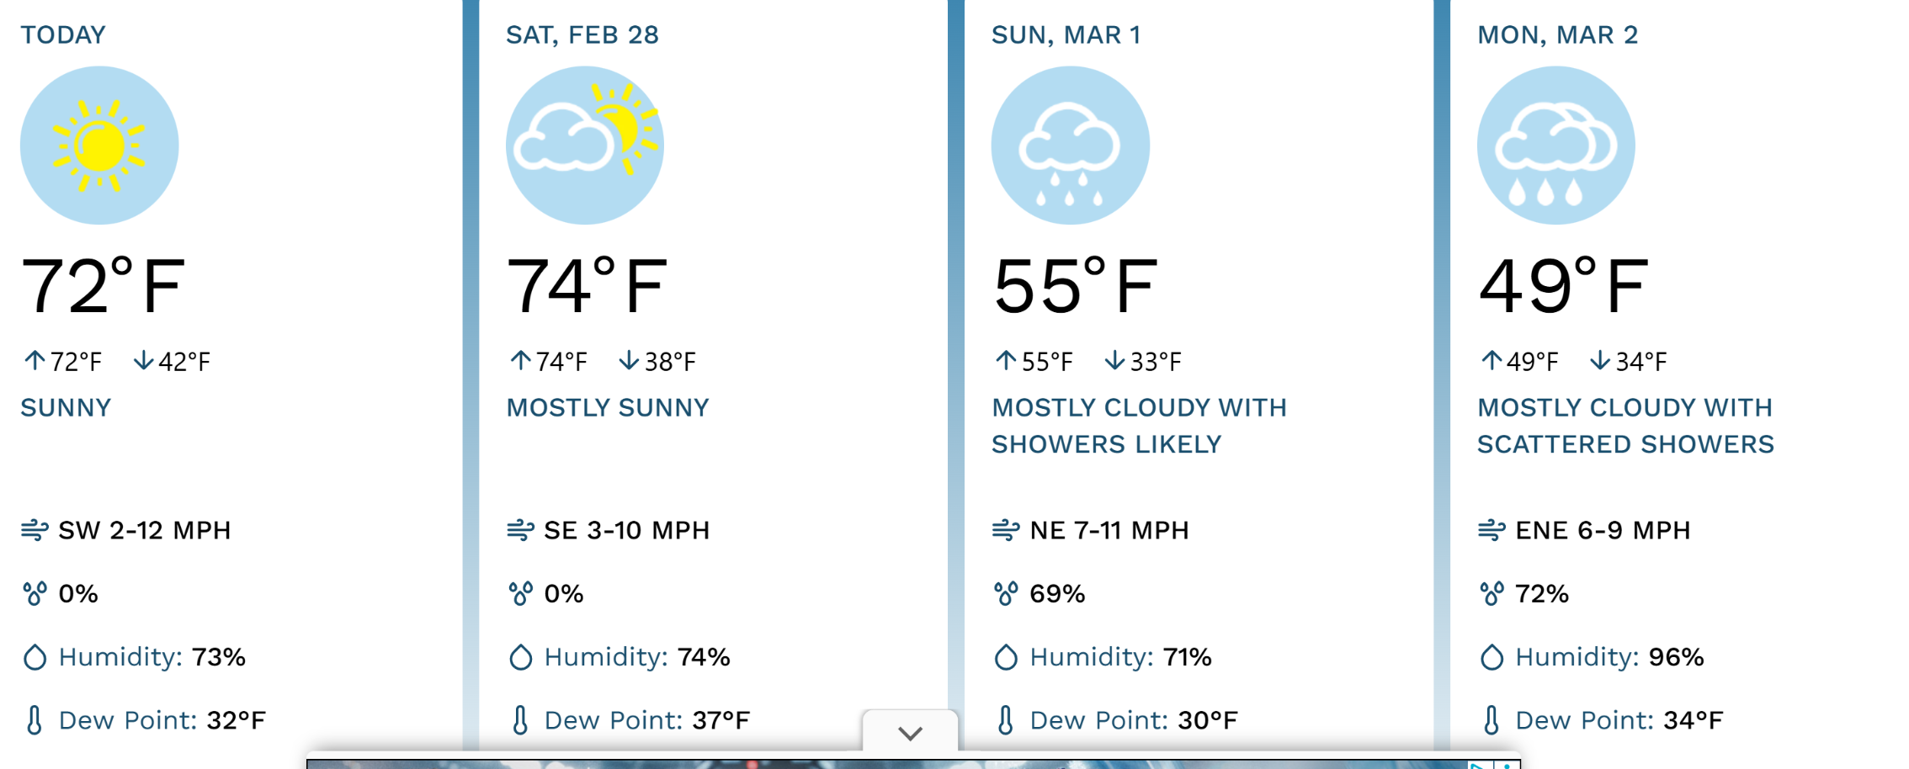Click the MOSTLY SUNNY condition text
The image size is (1909, 769).
pyautogui.click(x=608, y=408)
